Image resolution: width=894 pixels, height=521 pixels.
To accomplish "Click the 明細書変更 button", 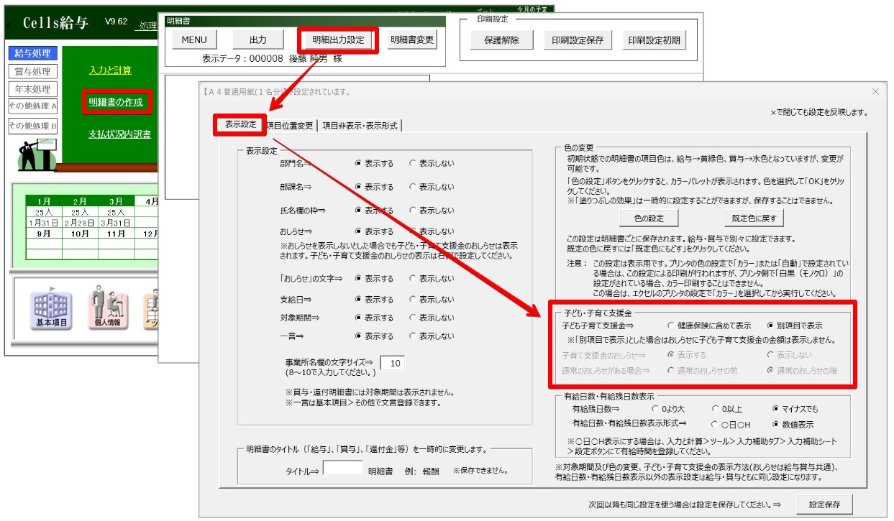I will 411,40.
